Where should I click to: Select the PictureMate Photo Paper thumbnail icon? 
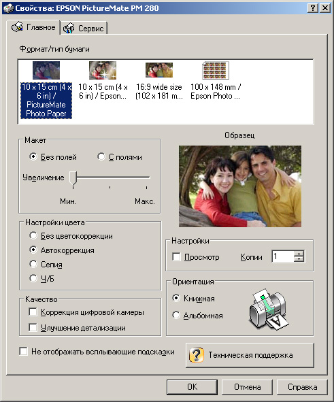pyautogui.click(x=46, y=70)
